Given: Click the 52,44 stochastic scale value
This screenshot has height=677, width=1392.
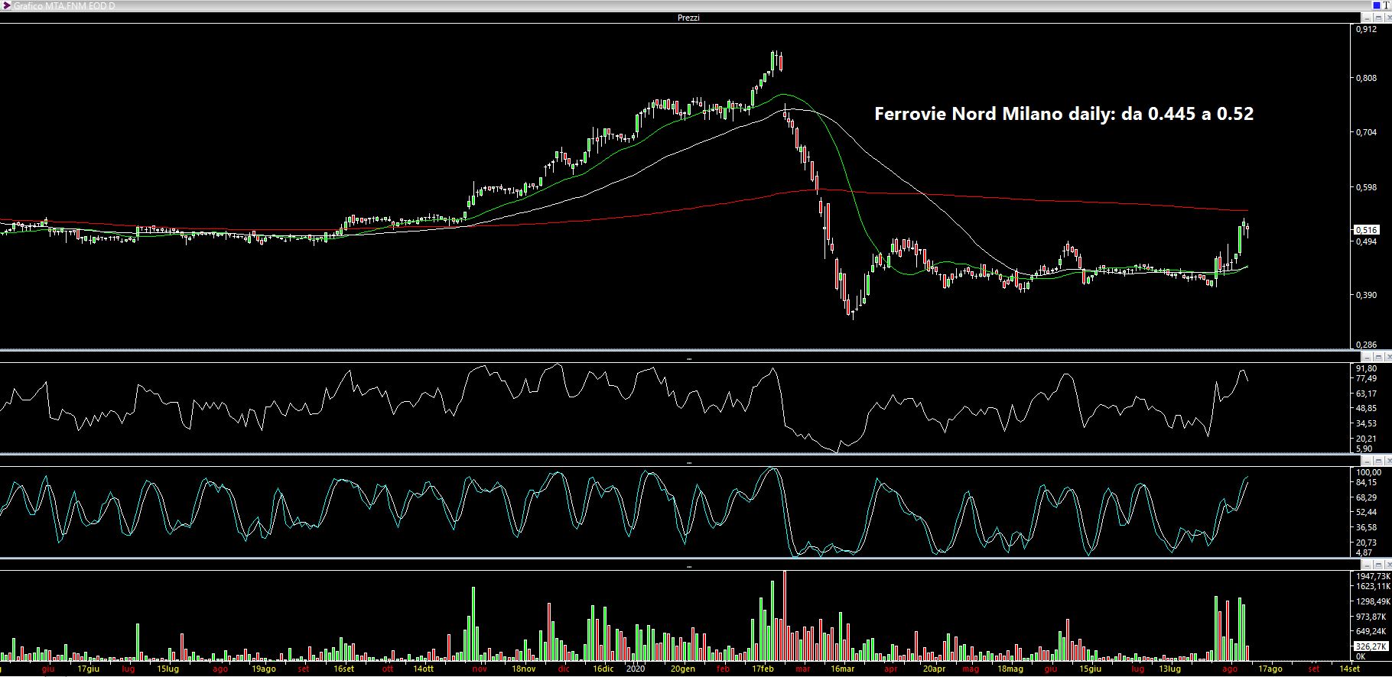Looking at the screenshot, I should click(1366, 512).
